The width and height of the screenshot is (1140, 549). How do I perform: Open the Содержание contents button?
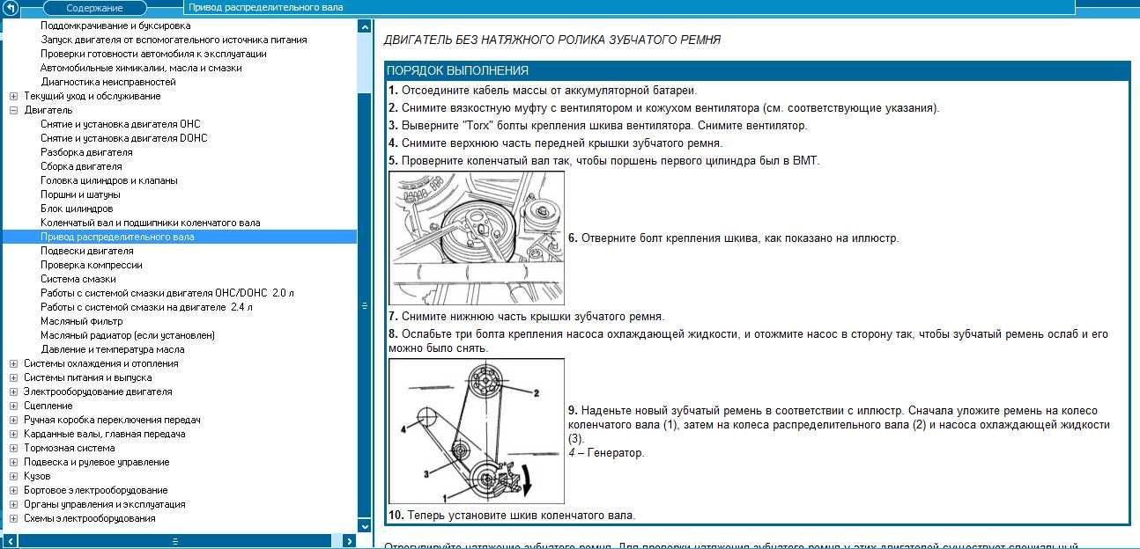[x=94, y=8]
